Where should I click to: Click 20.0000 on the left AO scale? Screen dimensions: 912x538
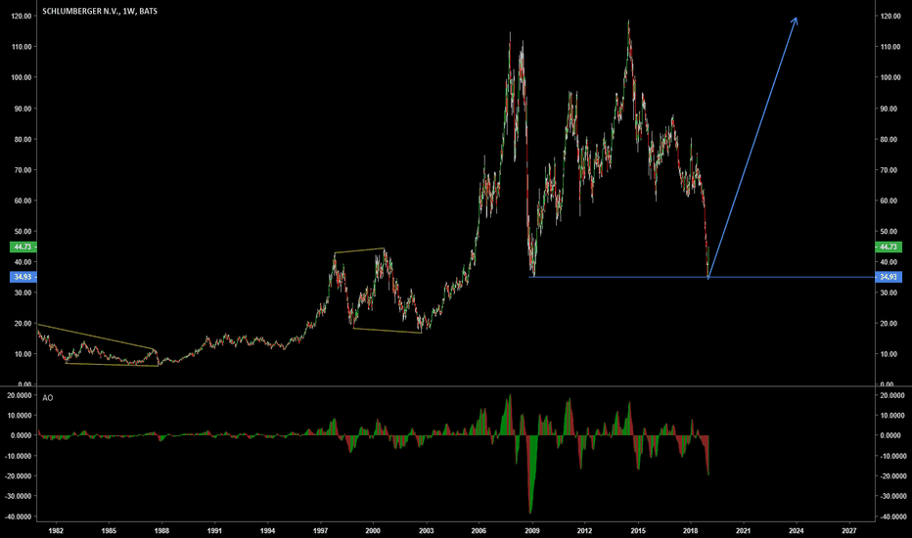click(20, 395)
